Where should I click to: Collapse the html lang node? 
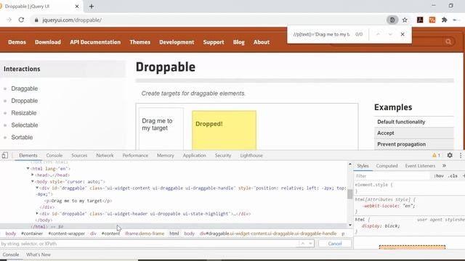(x=28, y=168)
